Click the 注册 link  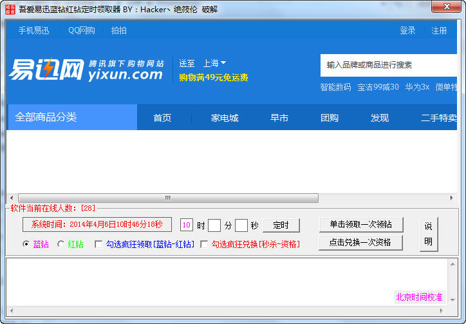(x=439, y=30)
